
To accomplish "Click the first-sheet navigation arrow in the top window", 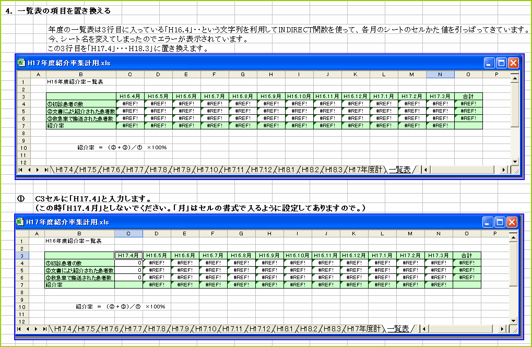I will 20,169.
